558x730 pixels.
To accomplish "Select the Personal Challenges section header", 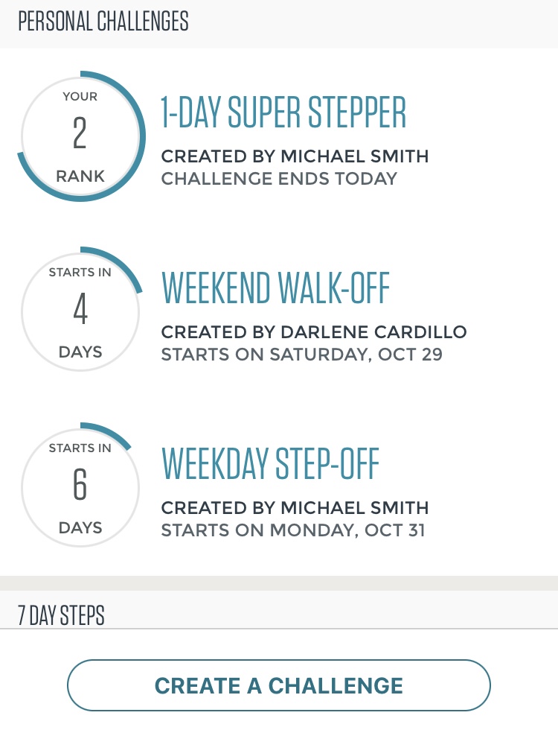I will [x=103, y=22].
